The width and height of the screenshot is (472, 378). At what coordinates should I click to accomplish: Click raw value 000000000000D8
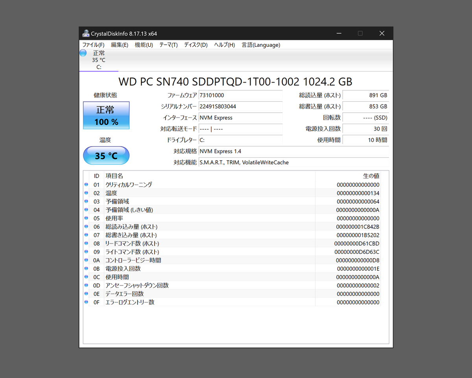coord(358,260)
